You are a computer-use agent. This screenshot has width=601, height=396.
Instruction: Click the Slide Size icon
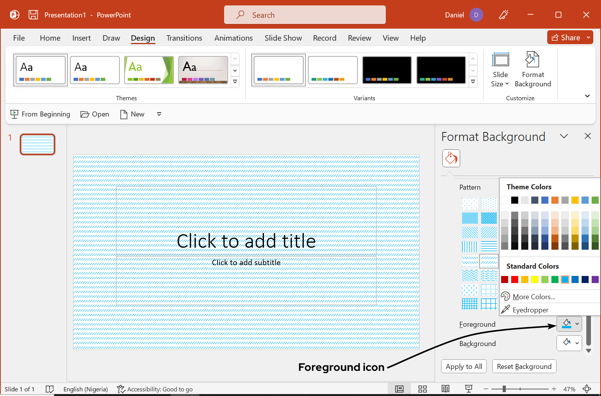click(x=500, y=70)
